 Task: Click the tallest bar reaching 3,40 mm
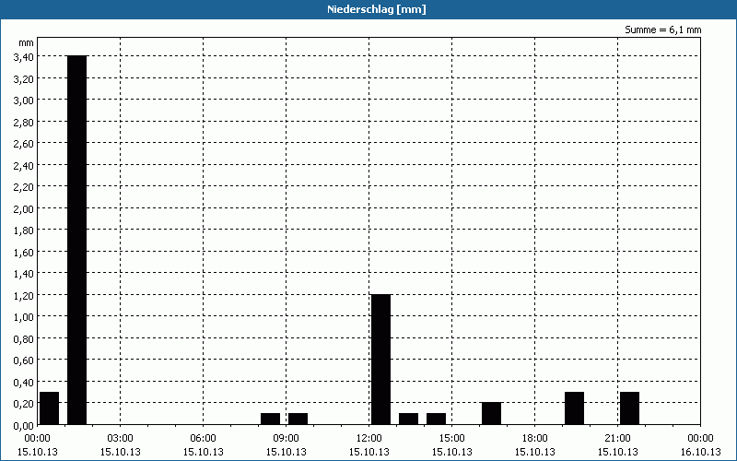point(77,240)
